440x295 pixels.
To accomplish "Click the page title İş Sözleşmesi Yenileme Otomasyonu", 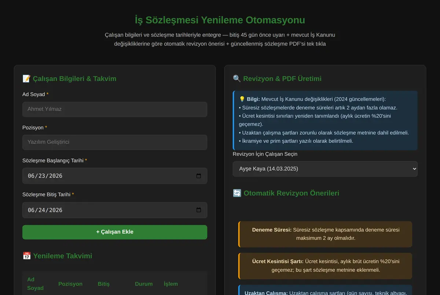I will (220, 20).
